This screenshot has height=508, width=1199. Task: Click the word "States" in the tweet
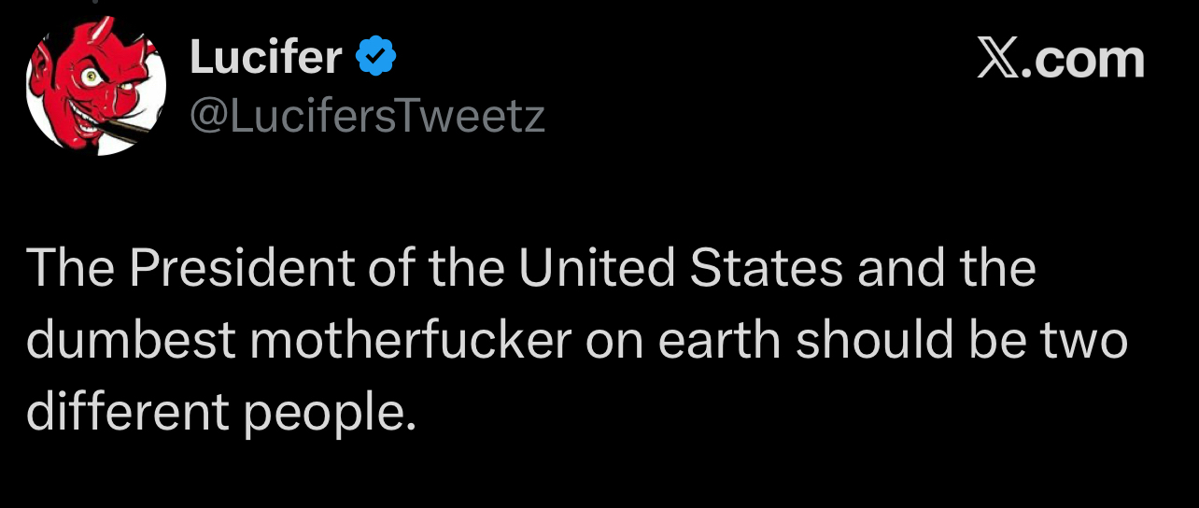(766, 269)
